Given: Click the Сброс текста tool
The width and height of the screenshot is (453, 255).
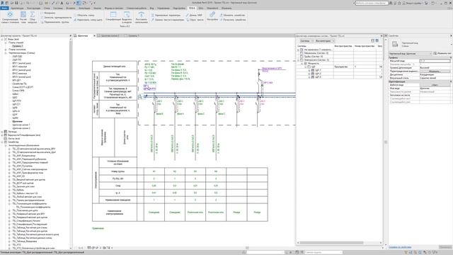Looking at the screenshot, I should [x=195, y=20].
